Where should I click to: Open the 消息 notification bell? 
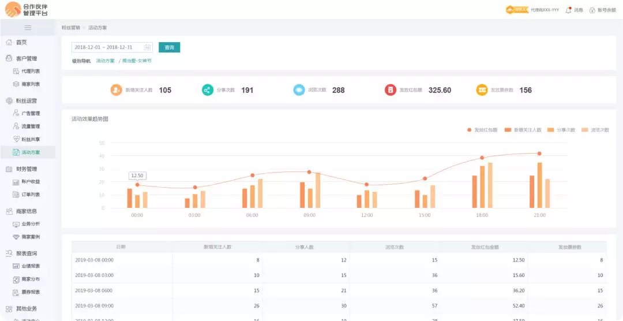point(568,10)
